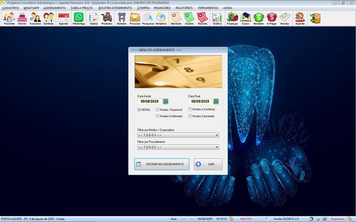Click the Receber toolbar icon
Viewport: 356px width, 222px height.
(259, 18)
